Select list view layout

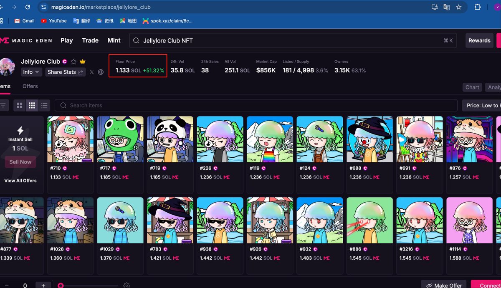44,106
